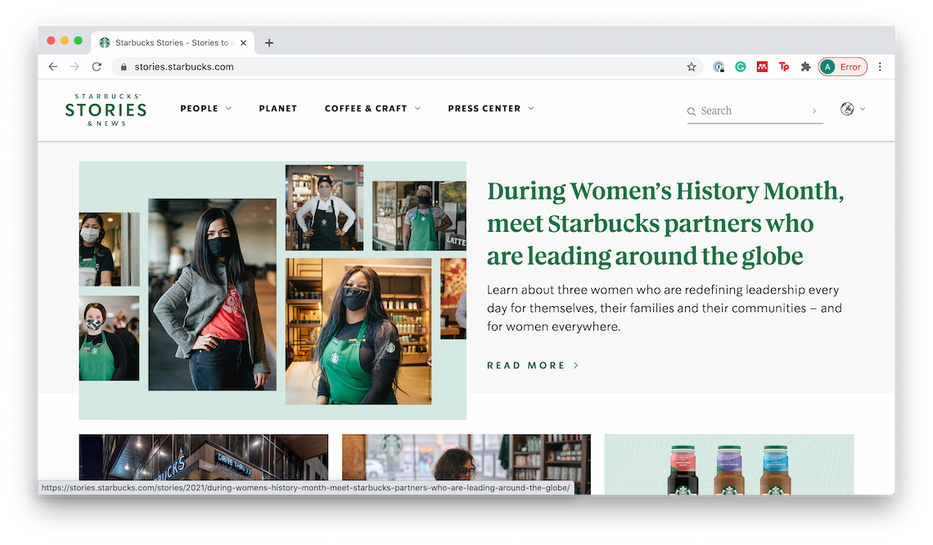Click the Starbucks Stories & News logo

(x=105, y=110)
